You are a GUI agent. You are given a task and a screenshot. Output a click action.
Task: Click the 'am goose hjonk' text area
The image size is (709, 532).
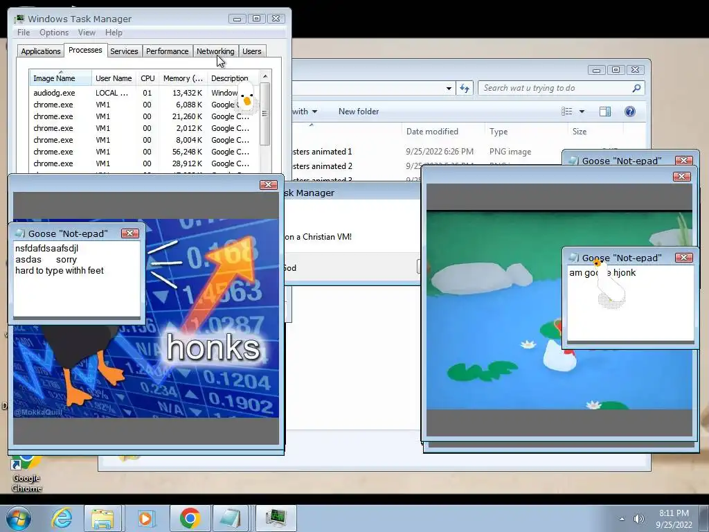click(631, 303)
